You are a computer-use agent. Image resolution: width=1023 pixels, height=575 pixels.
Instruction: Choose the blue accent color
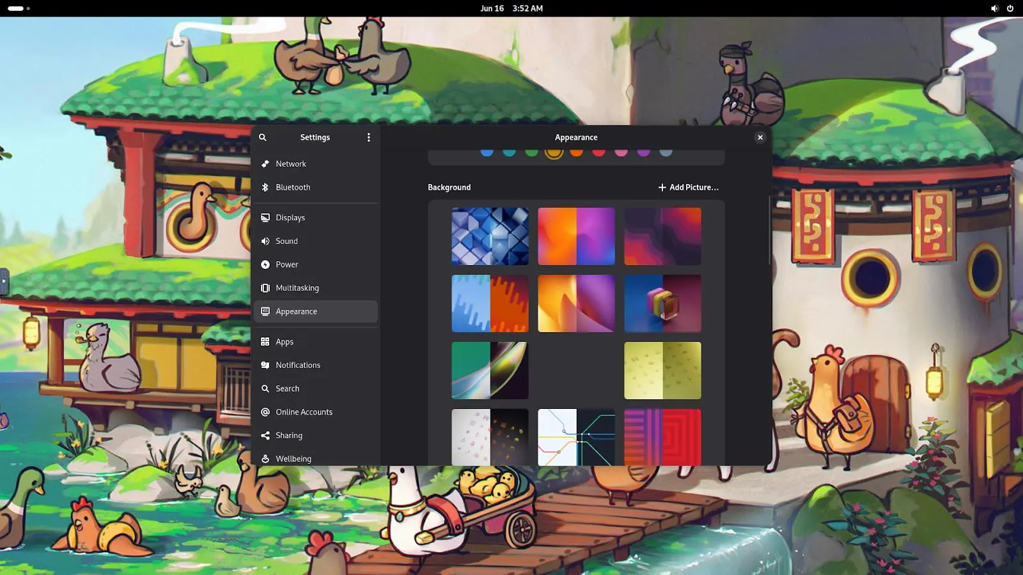pyautogui.click(x=487, y=152)
